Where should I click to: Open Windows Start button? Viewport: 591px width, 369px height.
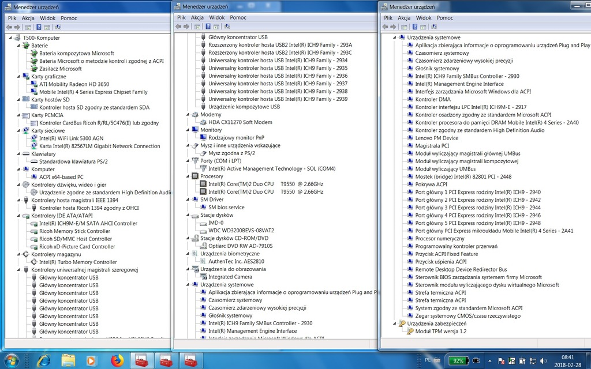[x=11, y=361]
